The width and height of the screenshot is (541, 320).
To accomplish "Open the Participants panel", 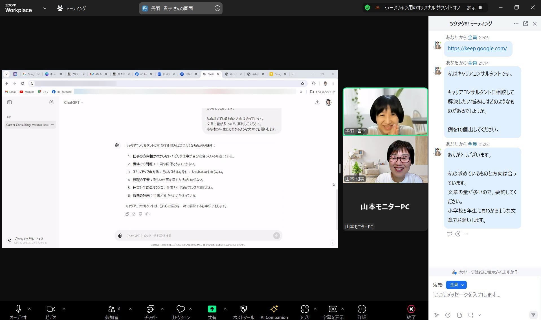I will click(x=112, y=309).
